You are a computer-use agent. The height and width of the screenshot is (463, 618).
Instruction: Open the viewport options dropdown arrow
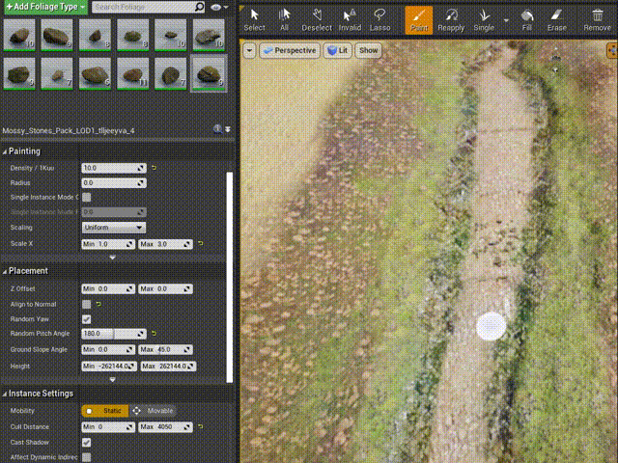point(249,50)
